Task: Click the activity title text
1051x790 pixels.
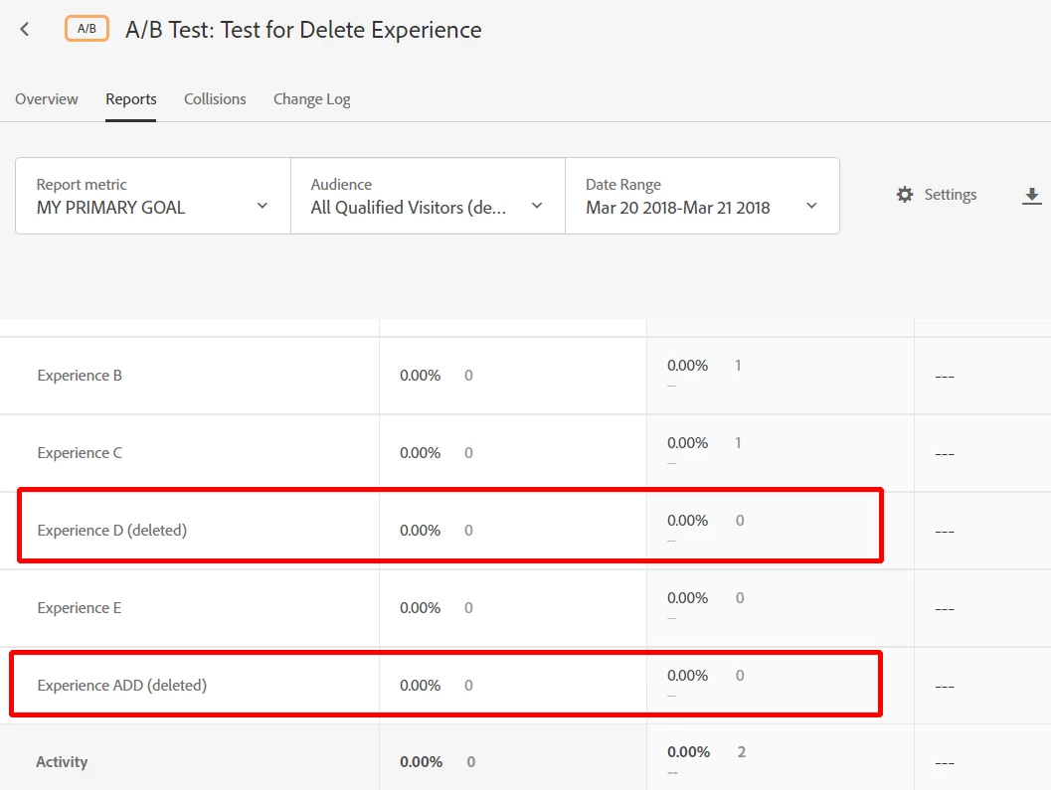Action: point(303,30)
